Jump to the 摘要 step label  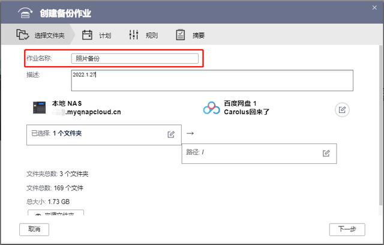[199, 35]
